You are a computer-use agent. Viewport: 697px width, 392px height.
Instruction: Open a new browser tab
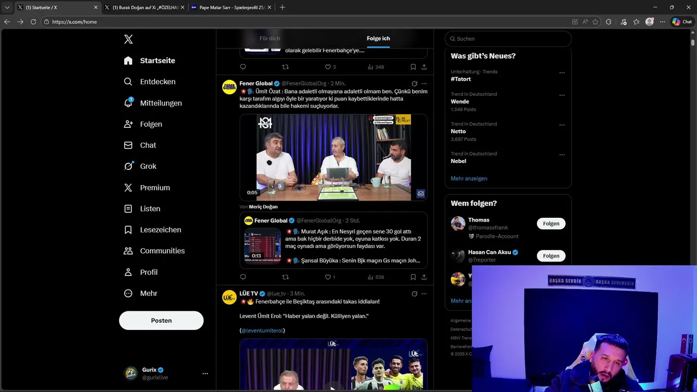(282, 8)
